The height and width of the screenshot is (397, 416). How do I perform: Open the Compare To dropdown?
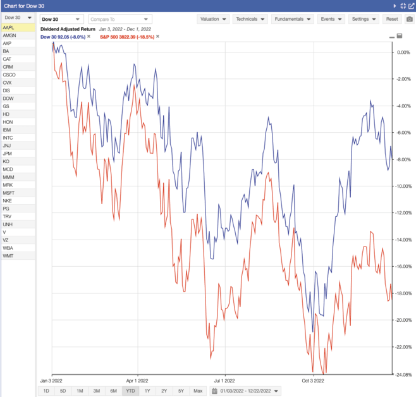coord(120,19)
